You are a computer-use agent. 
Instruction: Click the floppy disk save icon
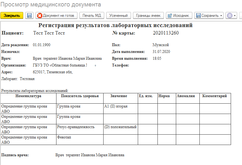(29, 15)
